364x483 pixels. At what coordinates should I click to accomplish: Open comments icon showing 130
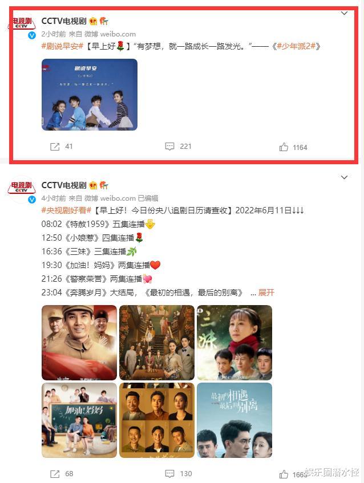pos(170,474)
